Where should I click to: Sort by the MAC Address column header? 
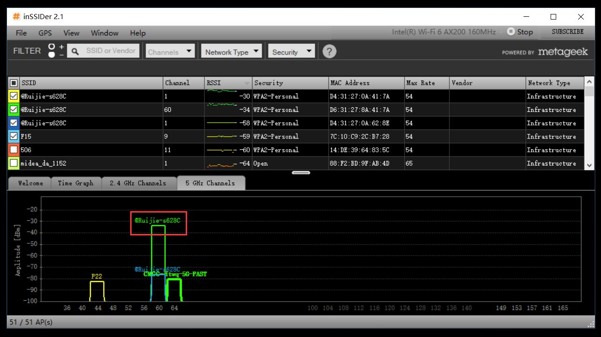click(366, 83)
